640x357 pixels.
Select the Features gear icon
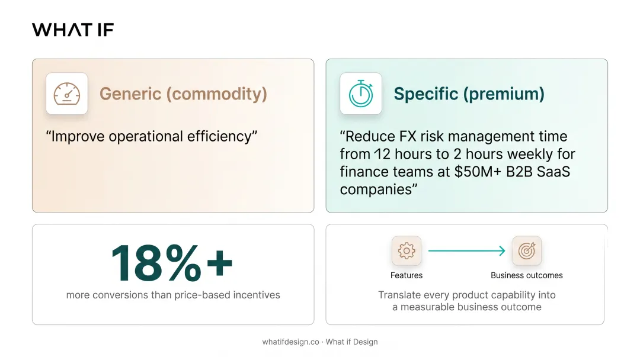tap(406, 250)
